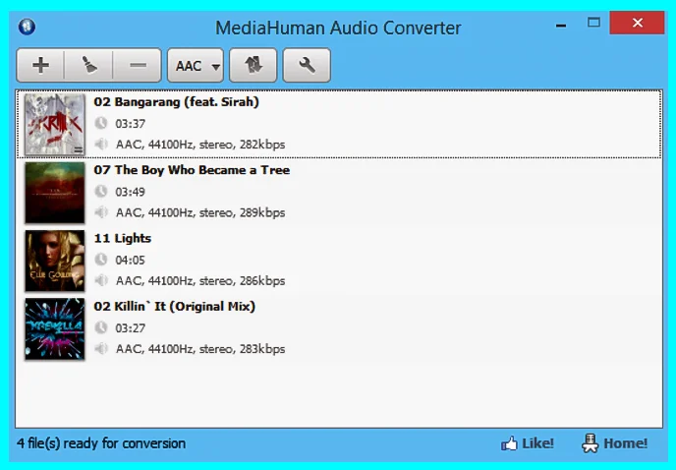
Task: Click the clock icon beside 04:05
Action: click(101, 260)
